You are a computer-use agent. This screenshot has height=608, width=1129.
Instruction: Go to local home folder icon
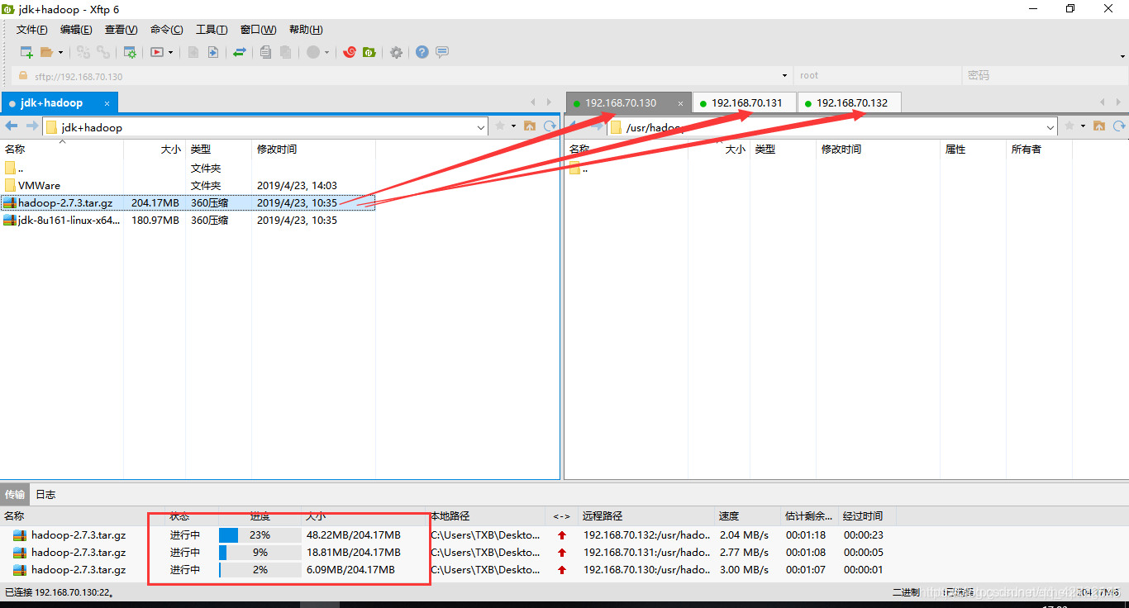point(530,126)
